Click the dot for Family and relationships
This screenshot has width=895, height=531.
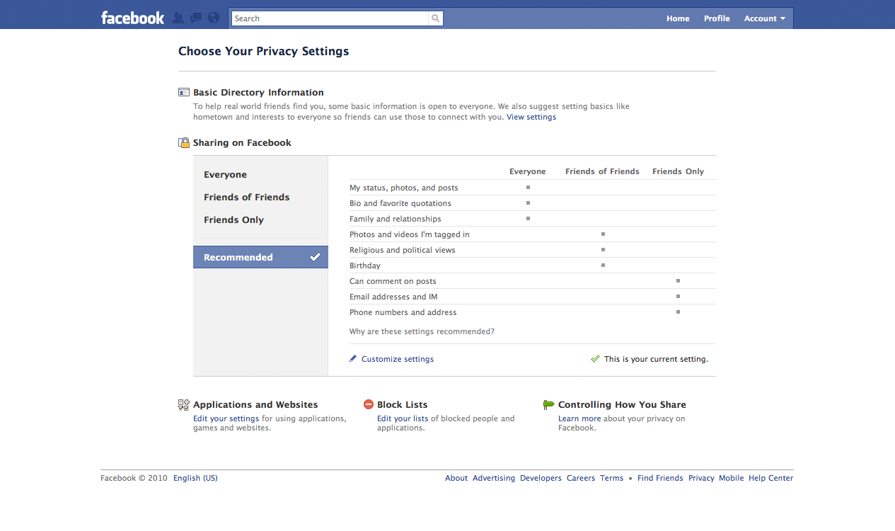pos(528,219)
